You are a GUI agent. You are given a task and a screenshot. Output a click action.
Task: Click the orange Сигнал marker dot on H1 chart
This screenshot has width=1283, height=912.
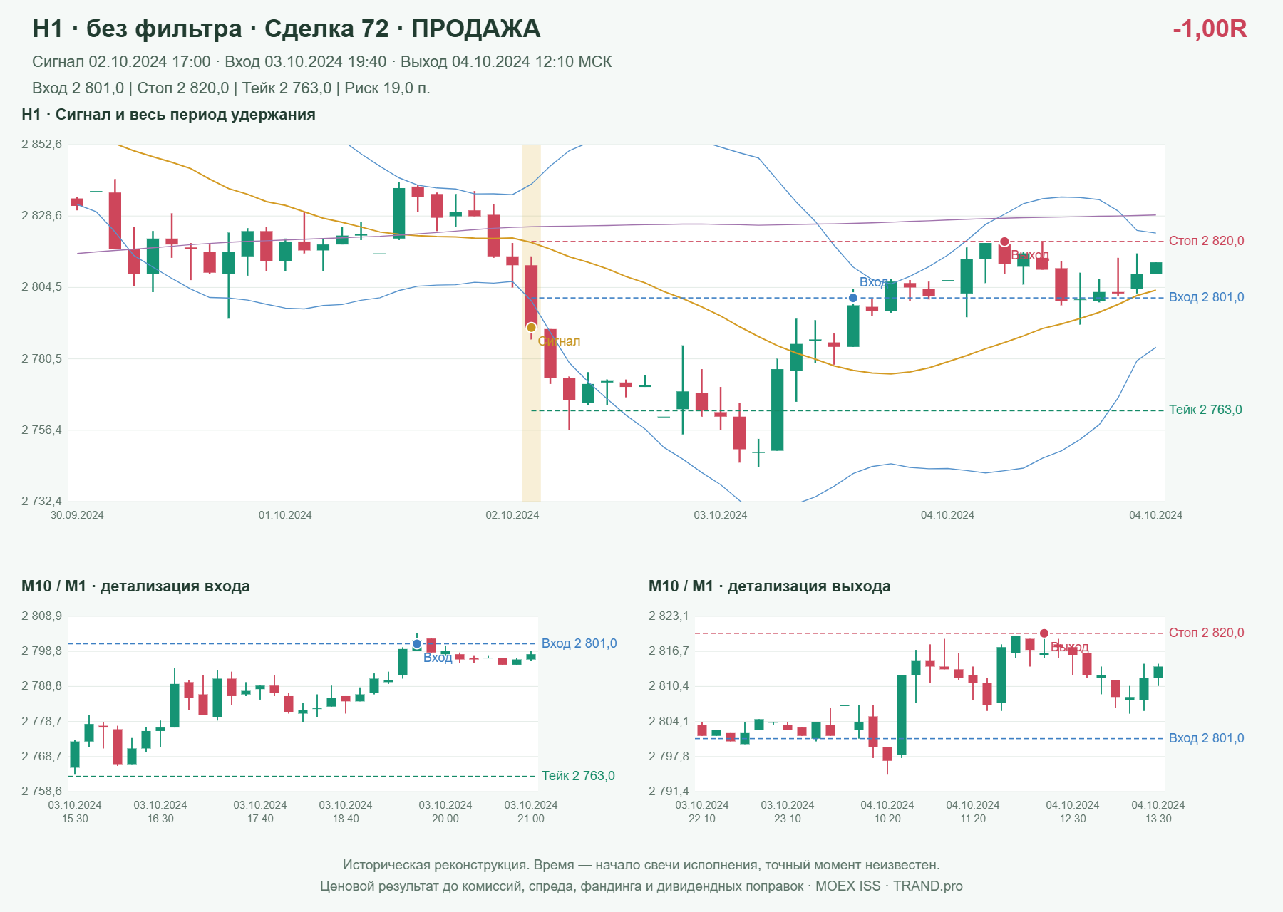point(531,328)
